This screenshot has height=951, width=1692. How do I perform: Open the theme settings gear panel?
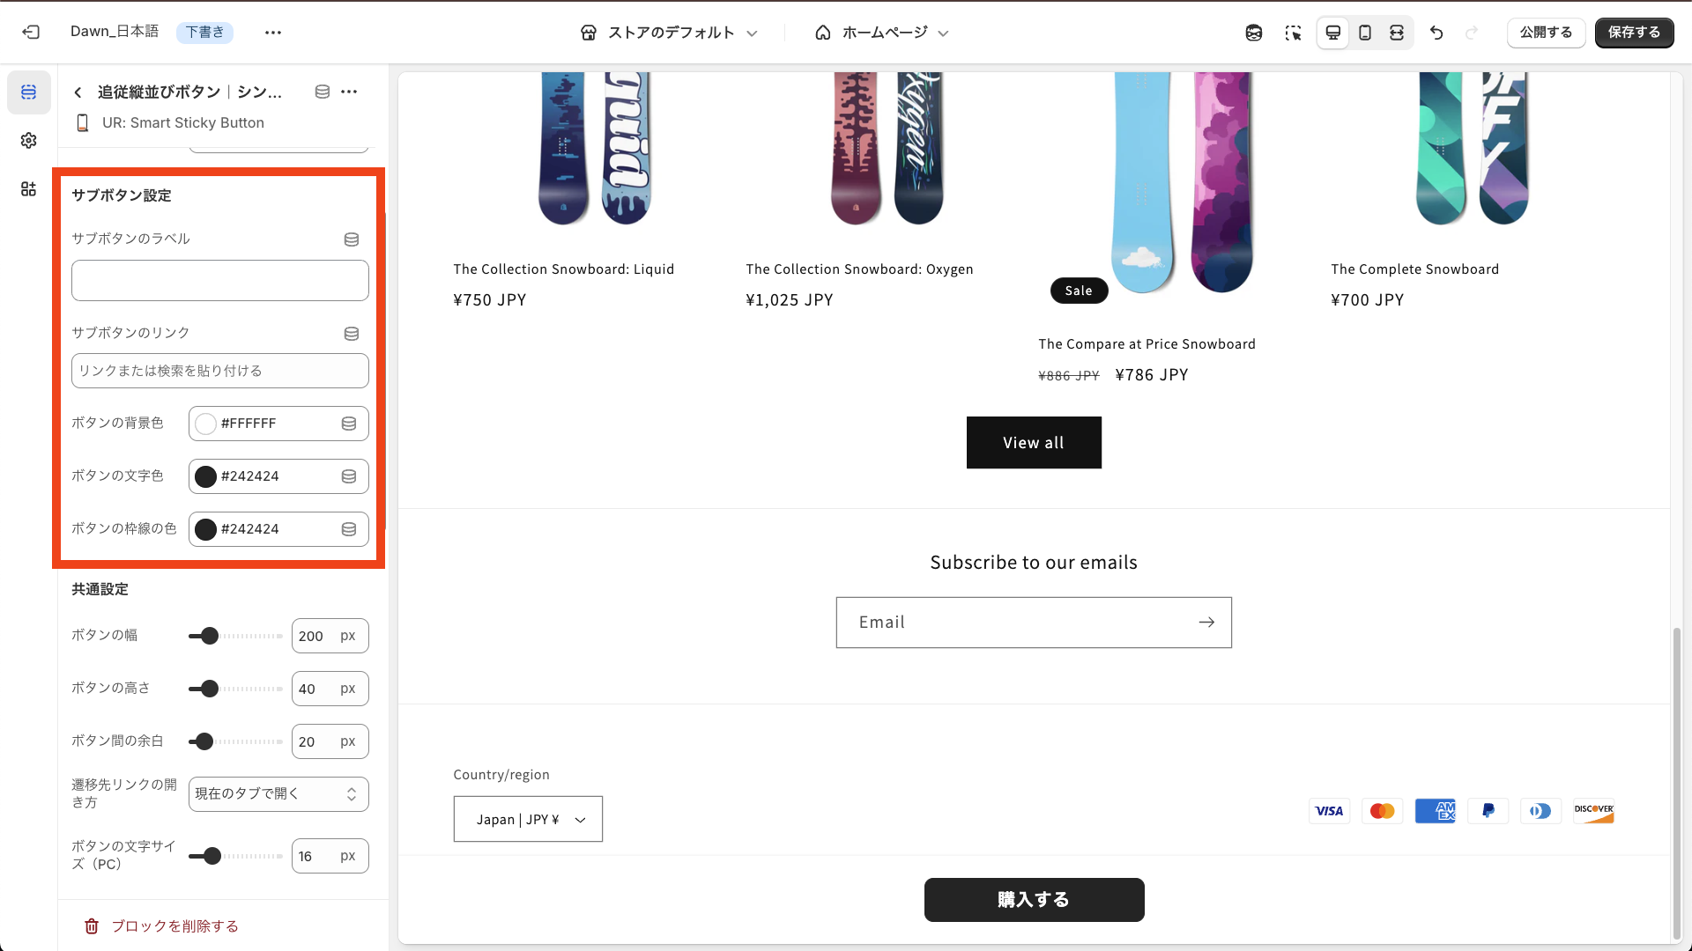click(28, 140)
